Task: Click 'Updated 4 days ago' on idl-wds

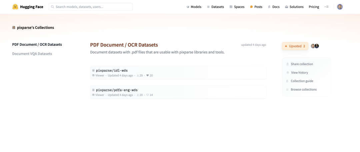Action: pos(120,75)
